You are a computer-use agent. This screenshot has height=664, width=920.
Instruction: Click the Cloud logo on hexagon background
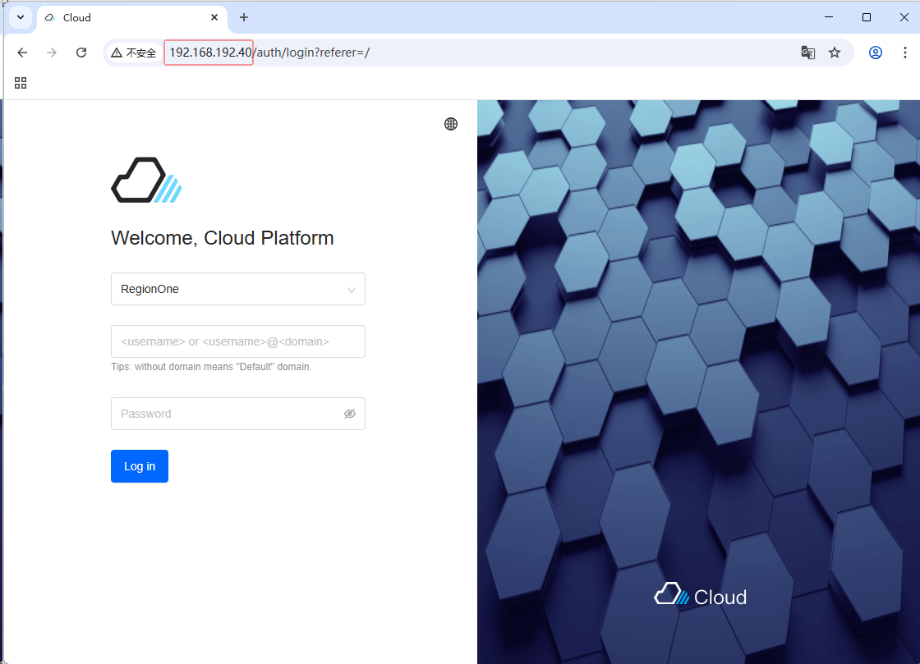pos(701,595)
